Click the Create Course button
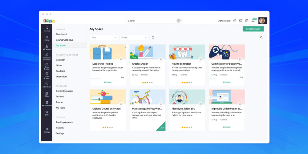 tap(253, 29)
